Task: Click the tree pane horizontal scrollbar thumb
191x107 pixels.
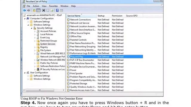Action: [40, 90]
